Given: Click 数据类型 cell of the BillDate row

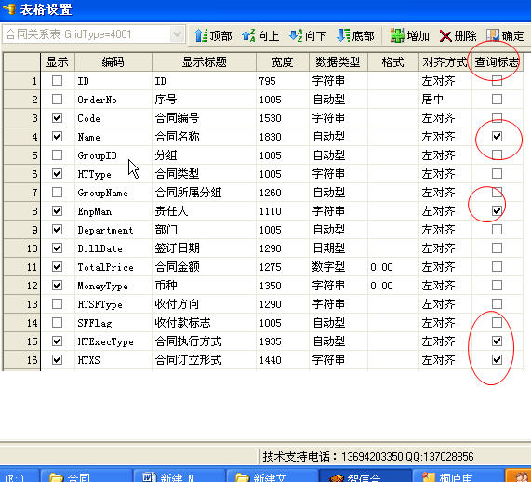Looking at the screenshot, I should [x=339, y=248].
